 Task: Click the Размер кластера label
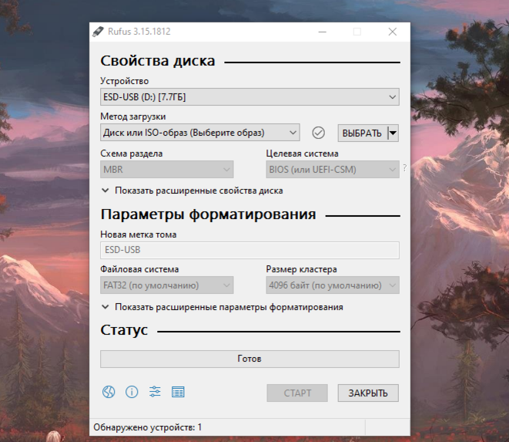pos(302,269)
